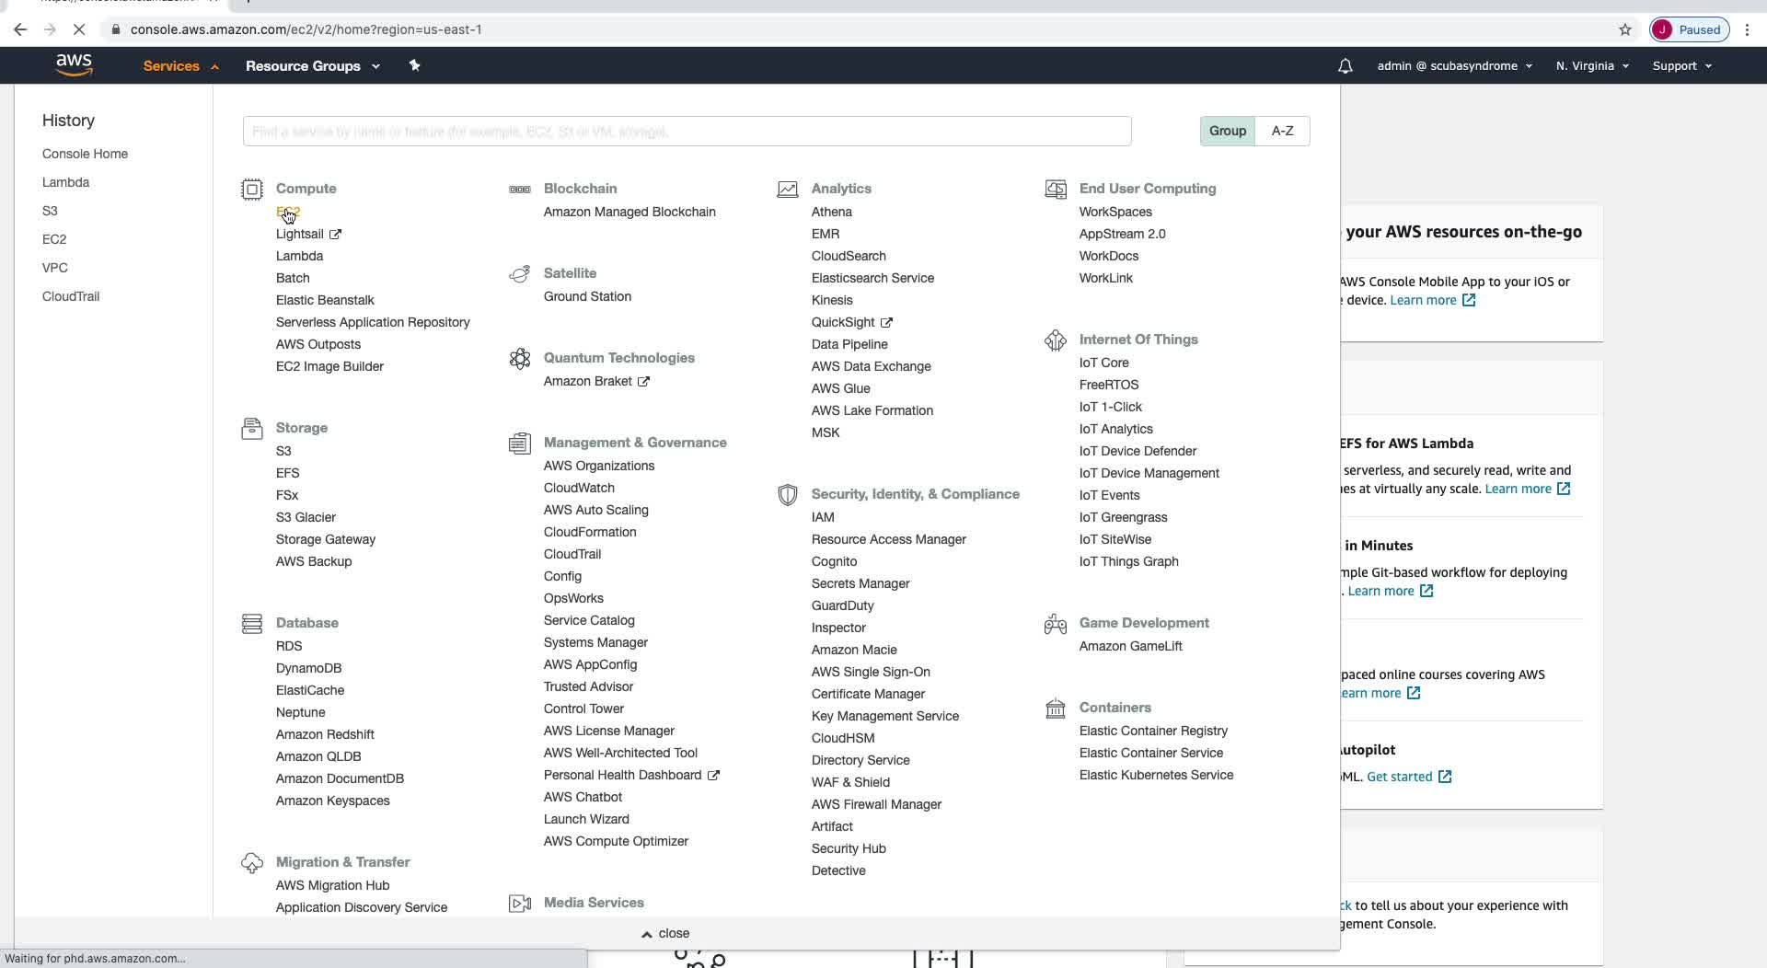
Task: Open the Athena analytics service
Action: [832, 212]
